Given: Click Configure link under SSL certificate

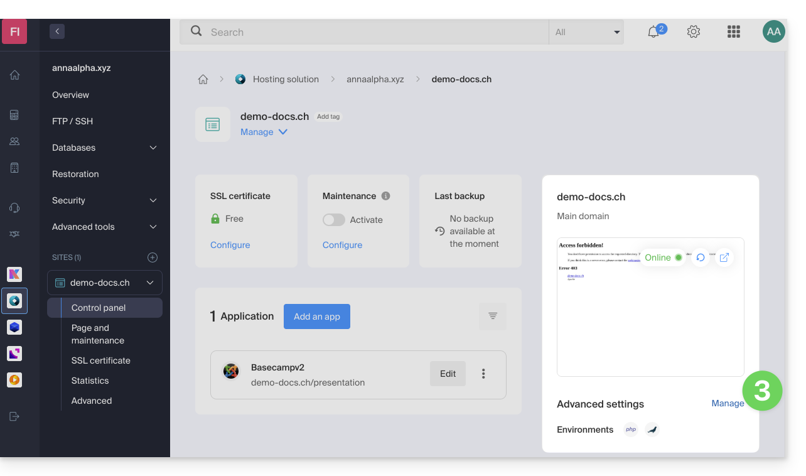Looking at the screenshot, I should coord(230,245).
